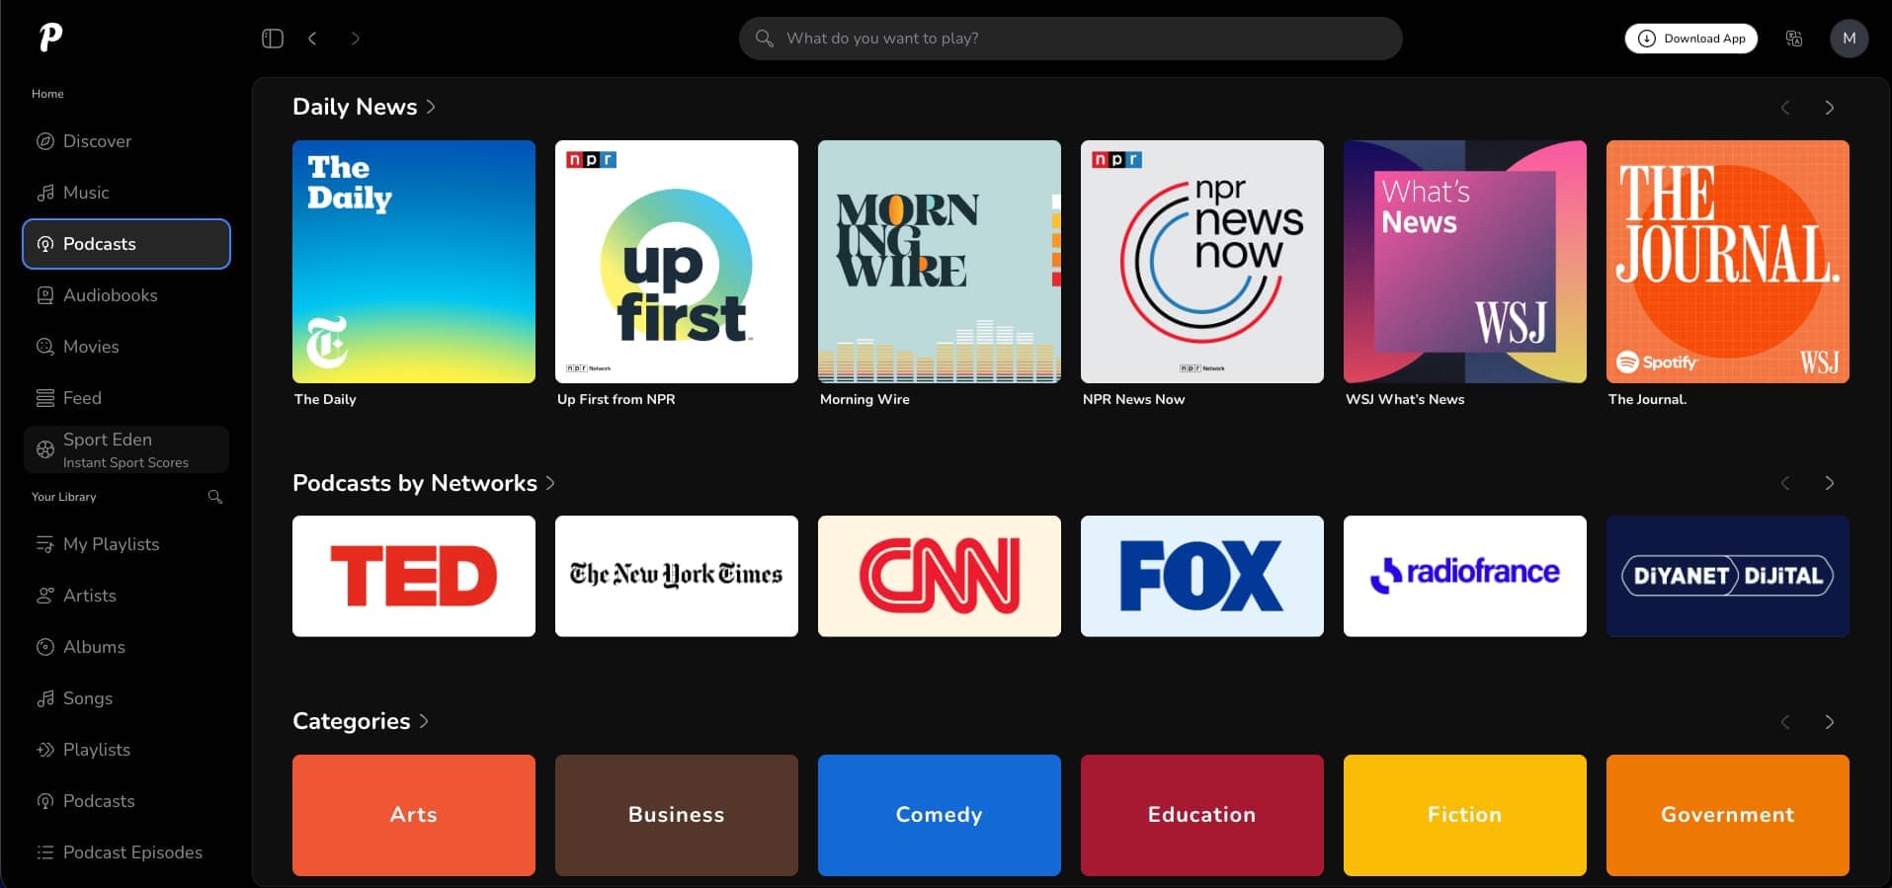
Task: Click the search input field
Action: pyautogui.click(x=1070, y=39)
